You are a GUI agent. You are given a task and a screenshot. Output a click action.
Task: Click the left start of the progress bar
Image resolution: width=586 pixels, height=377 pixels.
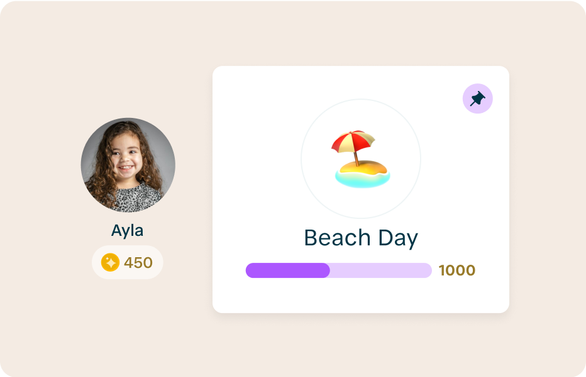[250, 270]
